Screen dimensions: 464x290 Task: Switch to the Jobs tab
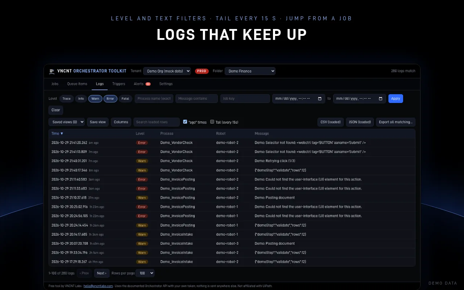55,84
